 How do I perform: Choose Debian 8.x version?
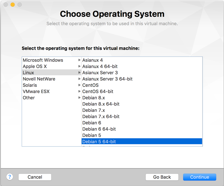tap(142, 98)
